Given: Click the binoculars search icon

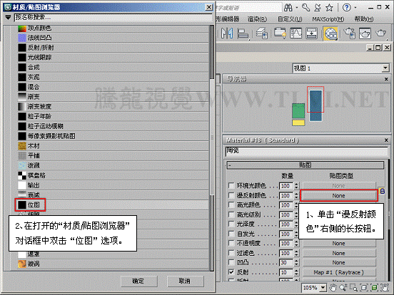Looking at the screenshot, I should [x=288, y=8].
